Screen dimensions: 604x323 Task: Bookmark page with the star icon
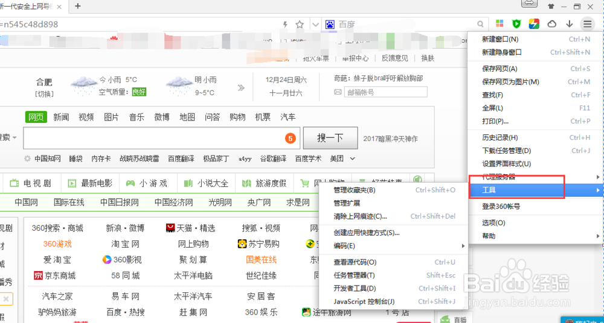point(300,25)
